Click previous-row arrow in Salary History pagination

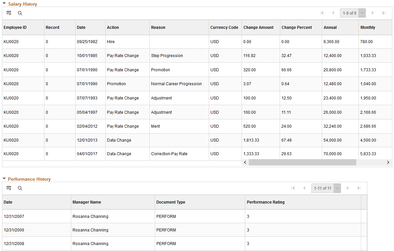pyautogui.click(x=333, y=13)
